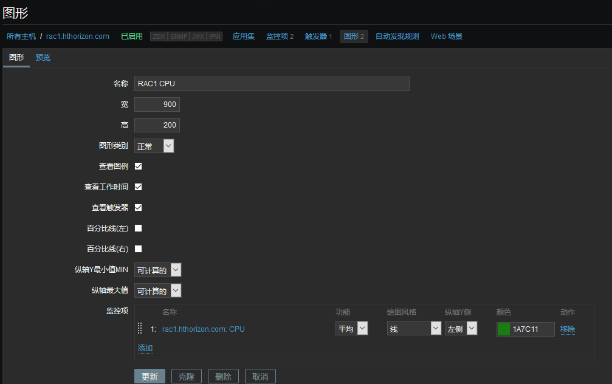Click the SNMP availability indicator

(179, 36)
